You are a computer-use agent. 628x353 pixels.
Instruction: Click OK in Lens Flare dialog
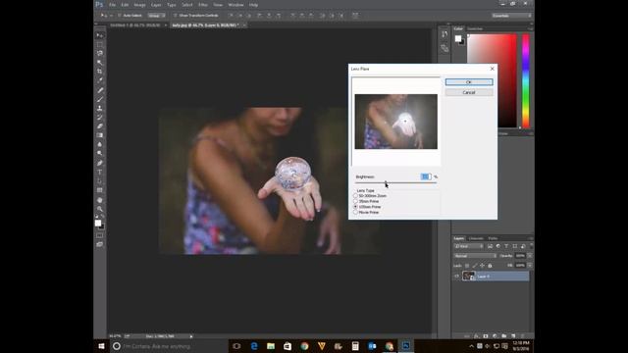pyautogui.click(x=469, y=82)
